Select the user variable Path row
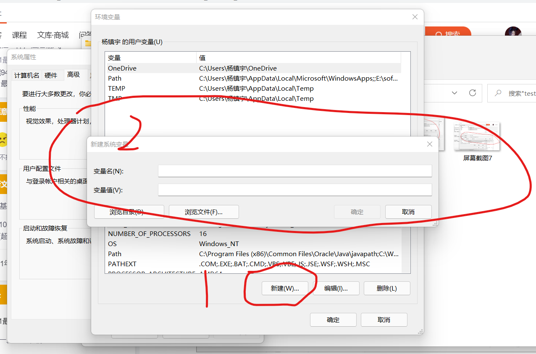This screenshot has height=354, width=536. pos(253,78)
